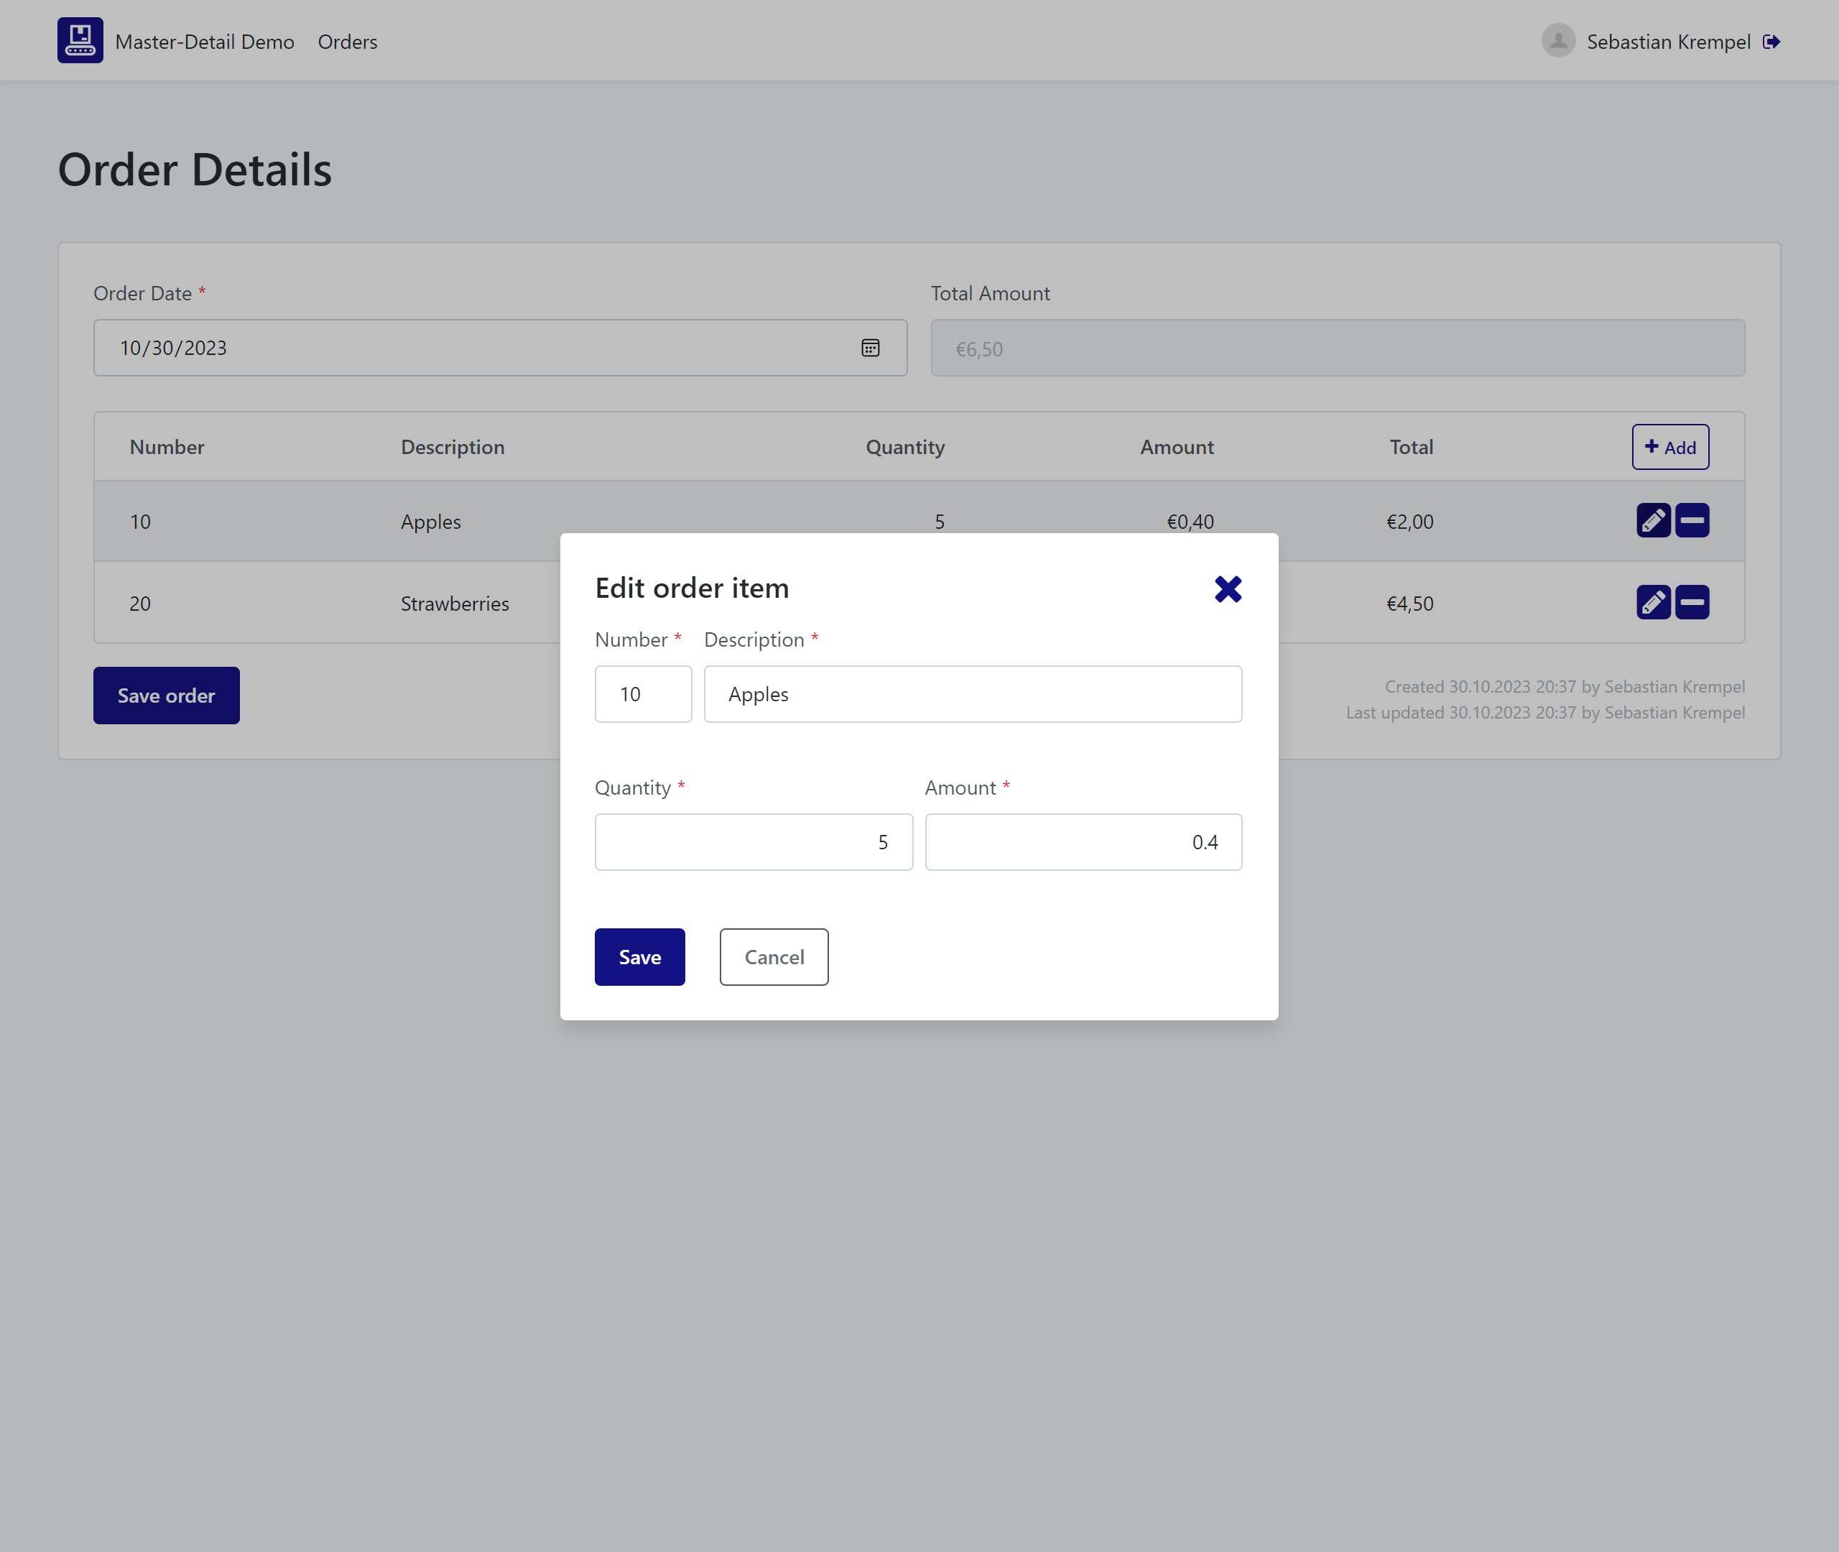
Task: Click the Master-Detail Demo title link
Action: click(x=204, y=42)
